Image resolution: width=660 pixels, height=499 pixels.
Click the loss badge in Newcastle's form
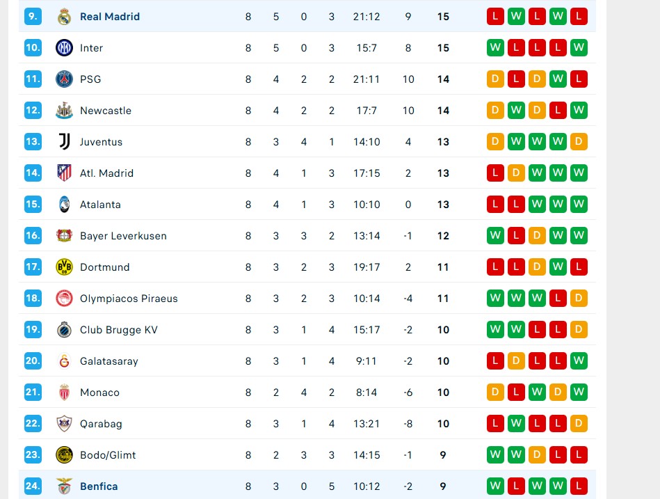click(x=558, y=111)
